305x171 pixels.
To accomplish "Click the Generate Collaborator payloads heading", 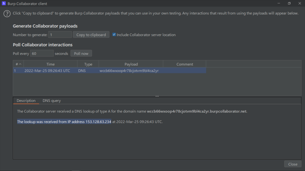I will [x=45, y=26].
